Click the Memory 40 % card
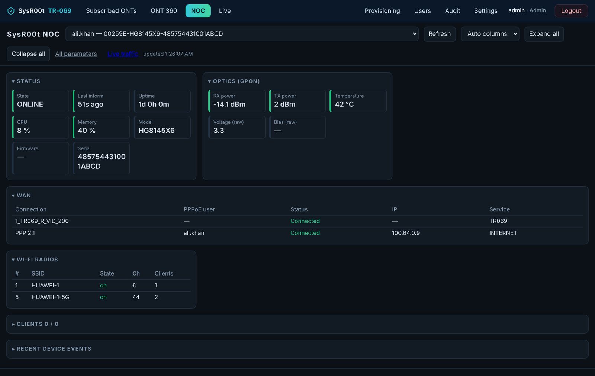The height and width of the screenshot is (376, 595). pyautogui.click(x=101, y=127)
